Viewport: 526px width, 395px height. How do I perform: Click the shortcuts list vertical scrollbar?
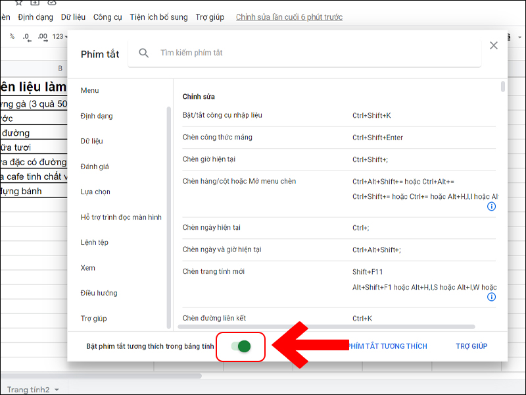502,86
